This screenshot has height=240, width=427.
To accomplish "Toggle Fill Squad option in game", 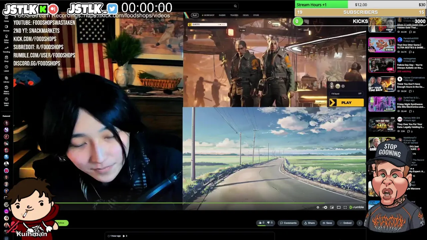I will [346, 94].
